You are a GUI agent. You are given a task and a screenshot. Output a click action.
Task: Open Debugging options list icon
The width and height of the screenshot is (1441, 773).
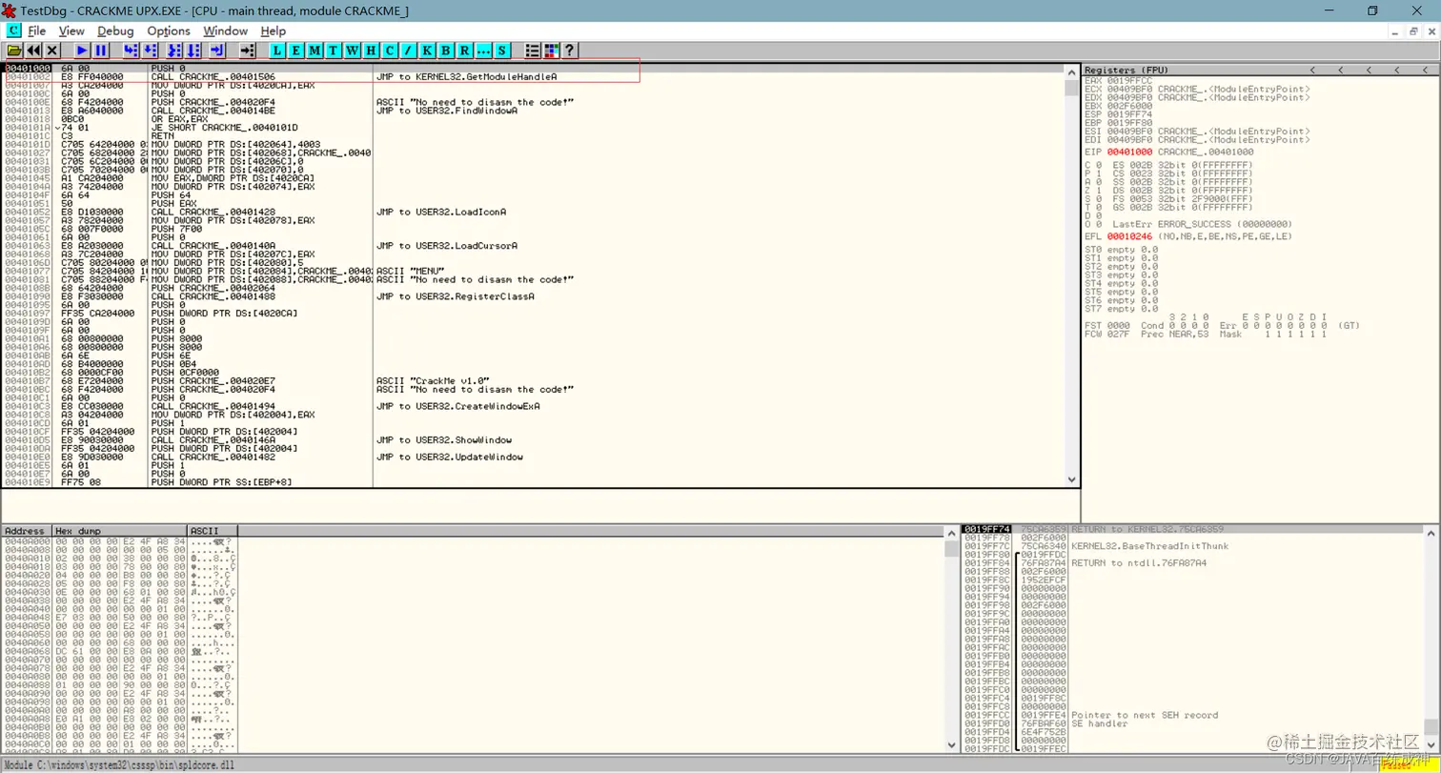pos(533,51)
